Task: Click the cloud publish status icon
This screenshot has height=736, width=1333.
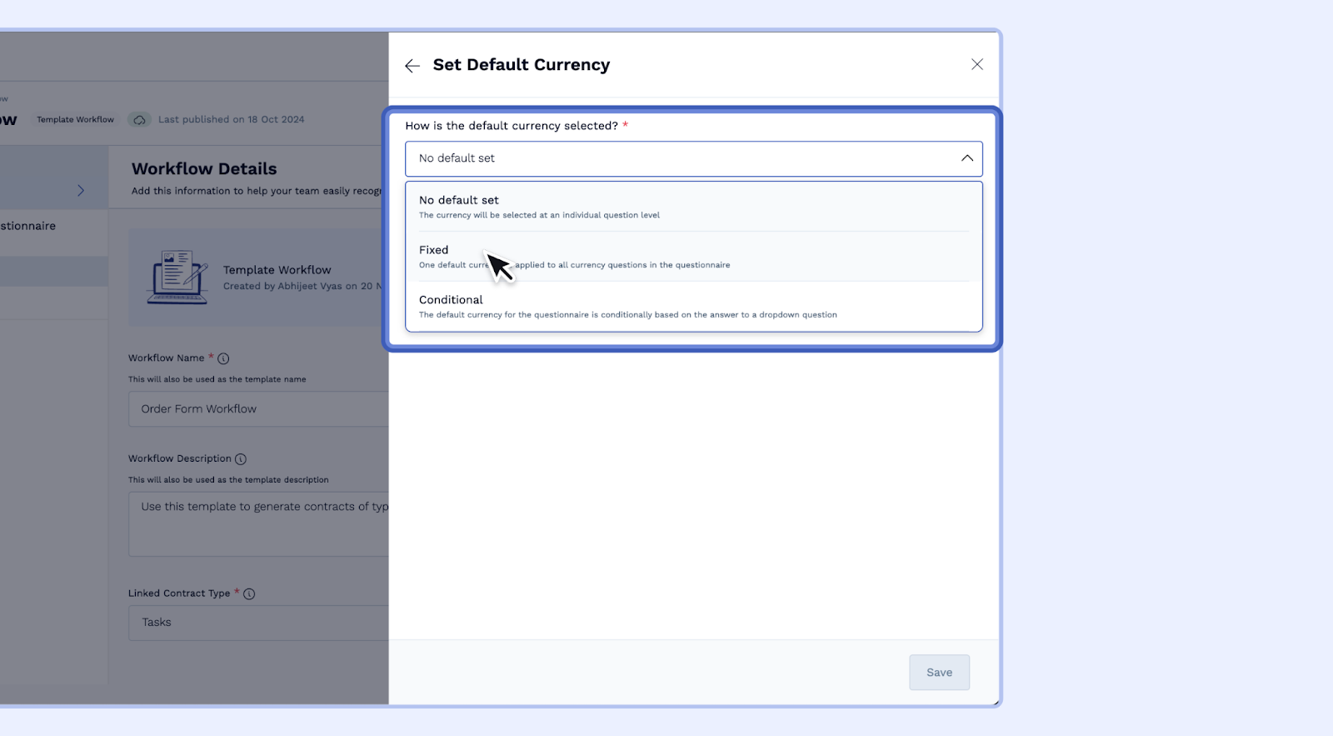Action: tap(140, 120)
